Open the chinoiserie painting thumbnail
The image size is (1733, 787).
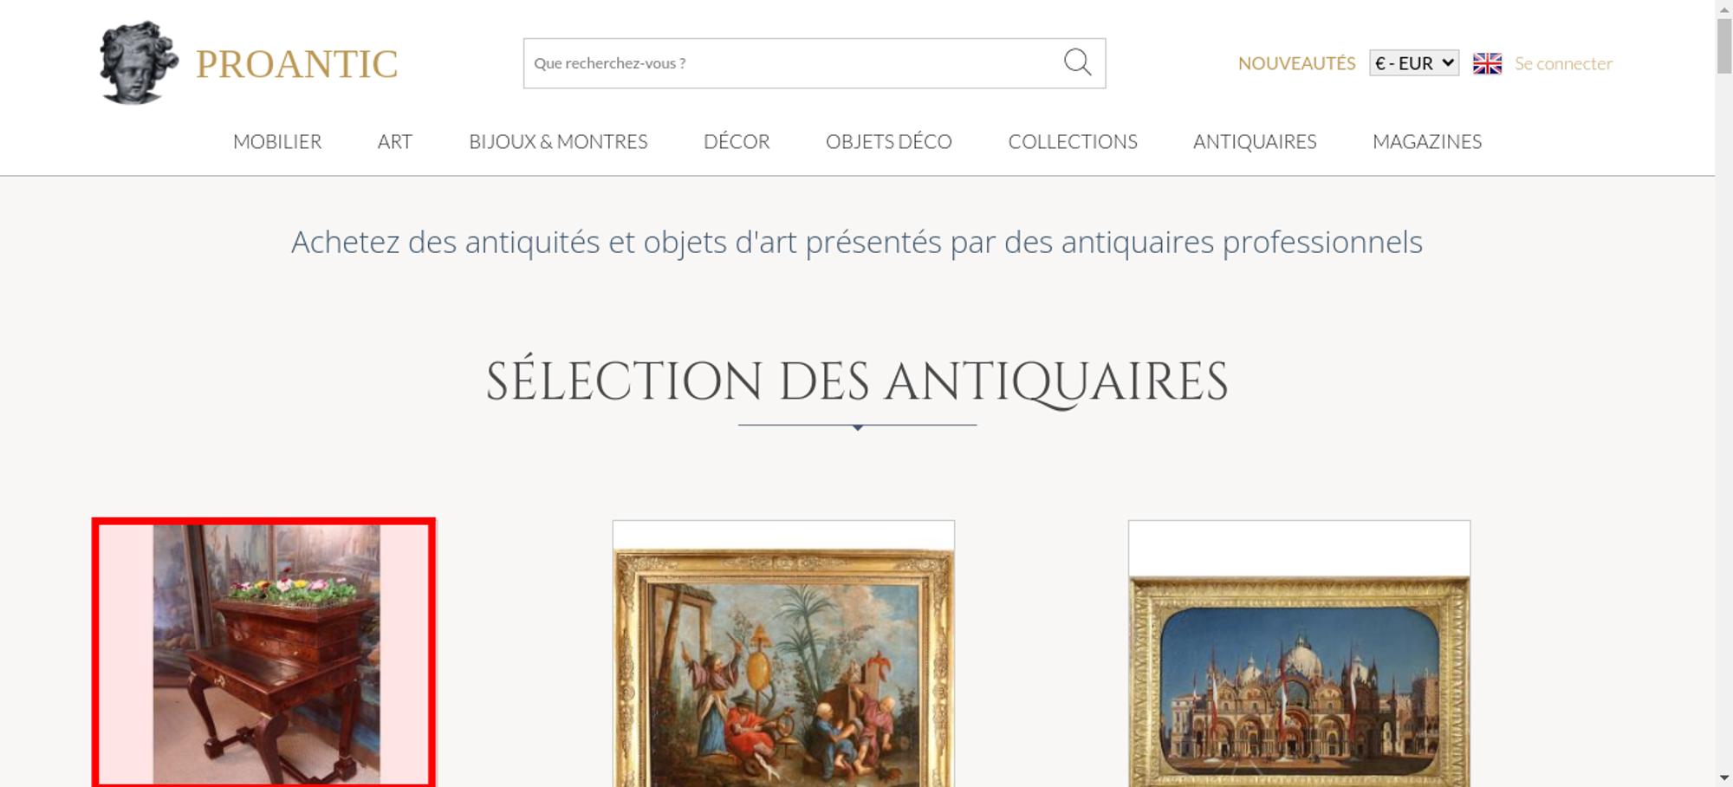tap(783, 654)
